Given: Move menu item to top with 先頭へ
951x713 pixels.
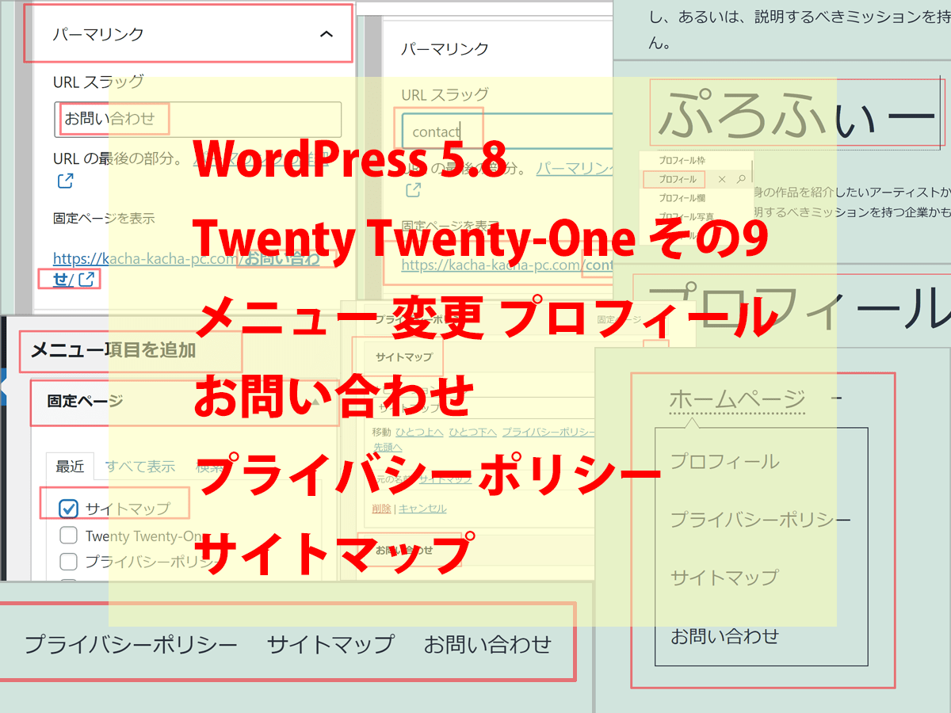Looking at the screenshot, I should 388,446.
